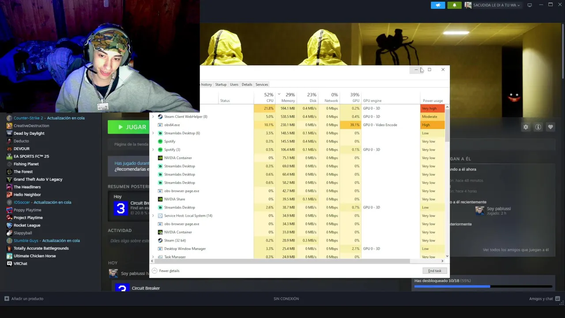Click activity input Diles algo sobre este juego
The width and height of the screenshot is (565, 318).
tap(130, 241)
